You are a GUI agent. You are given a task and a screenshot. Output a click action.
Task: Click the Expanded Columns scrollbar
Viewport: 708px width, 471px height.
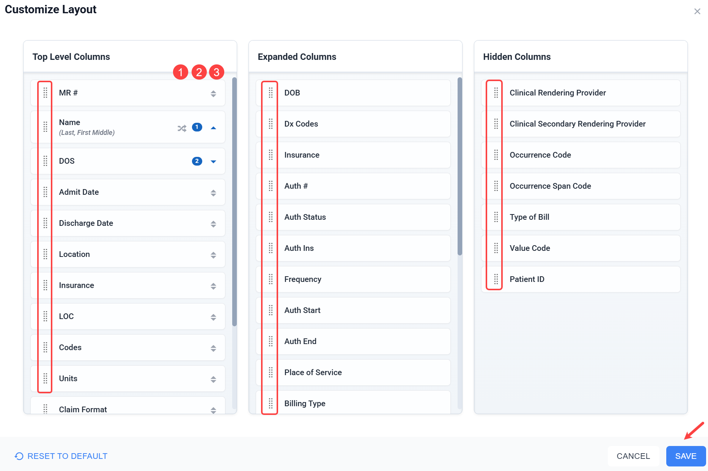coord(460,167)
